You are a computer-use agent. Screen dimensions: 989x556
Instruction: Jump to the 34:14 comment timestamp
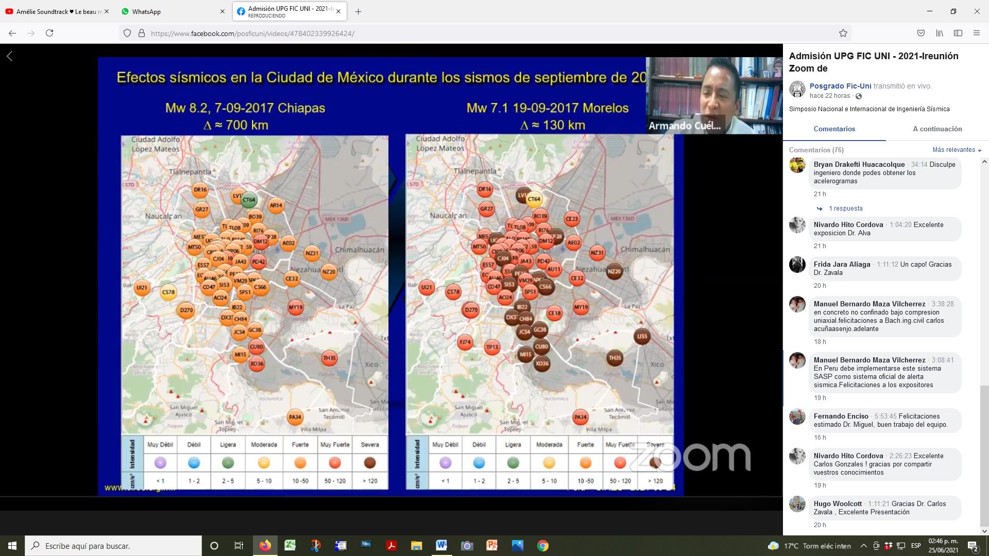coord(919,165)
